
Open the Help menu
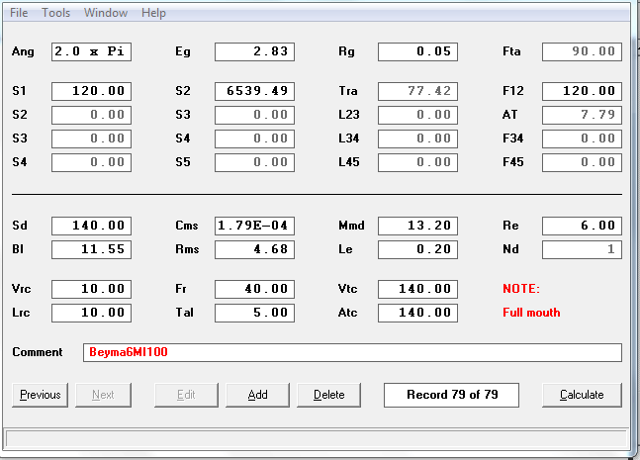153,13
